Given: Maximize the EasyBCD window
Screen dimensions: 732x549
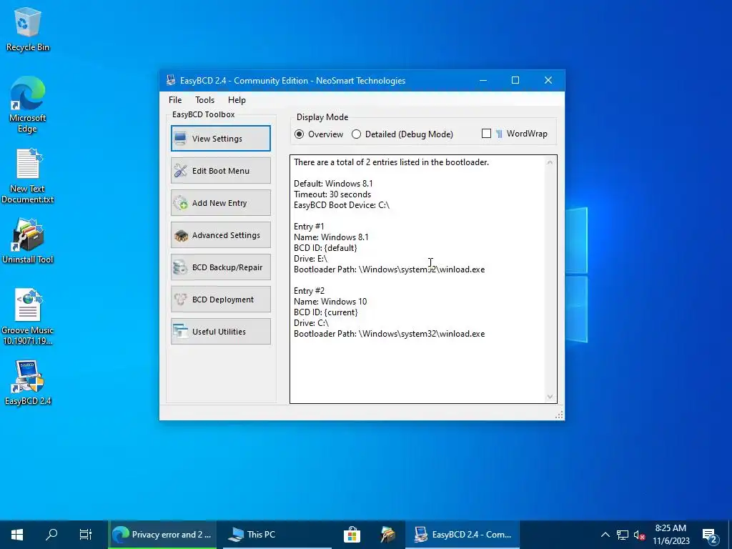Looking at the screenshot, I should point(515,80).
